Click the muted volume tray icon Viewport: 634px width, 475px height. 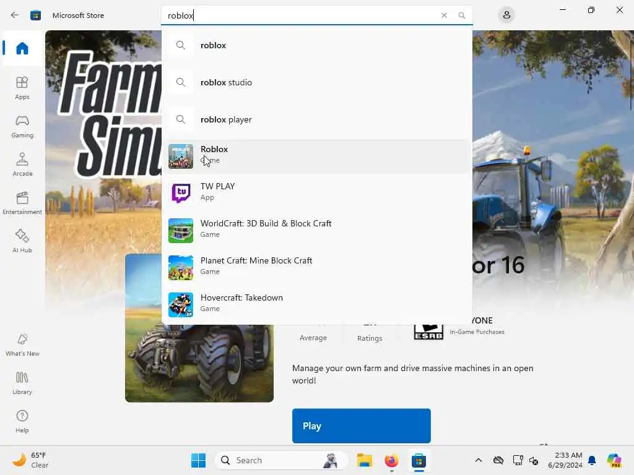(x=534, y=460)
